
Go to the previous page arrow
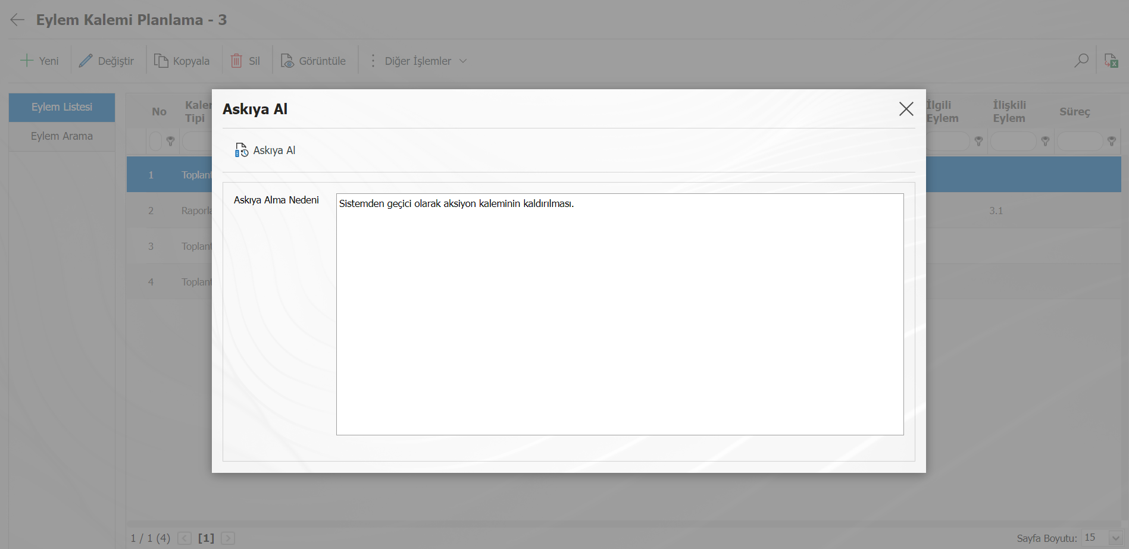coord(184,538)
